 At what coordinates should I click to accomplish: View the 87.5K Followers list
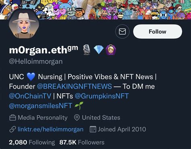click(x=82, y=143)
